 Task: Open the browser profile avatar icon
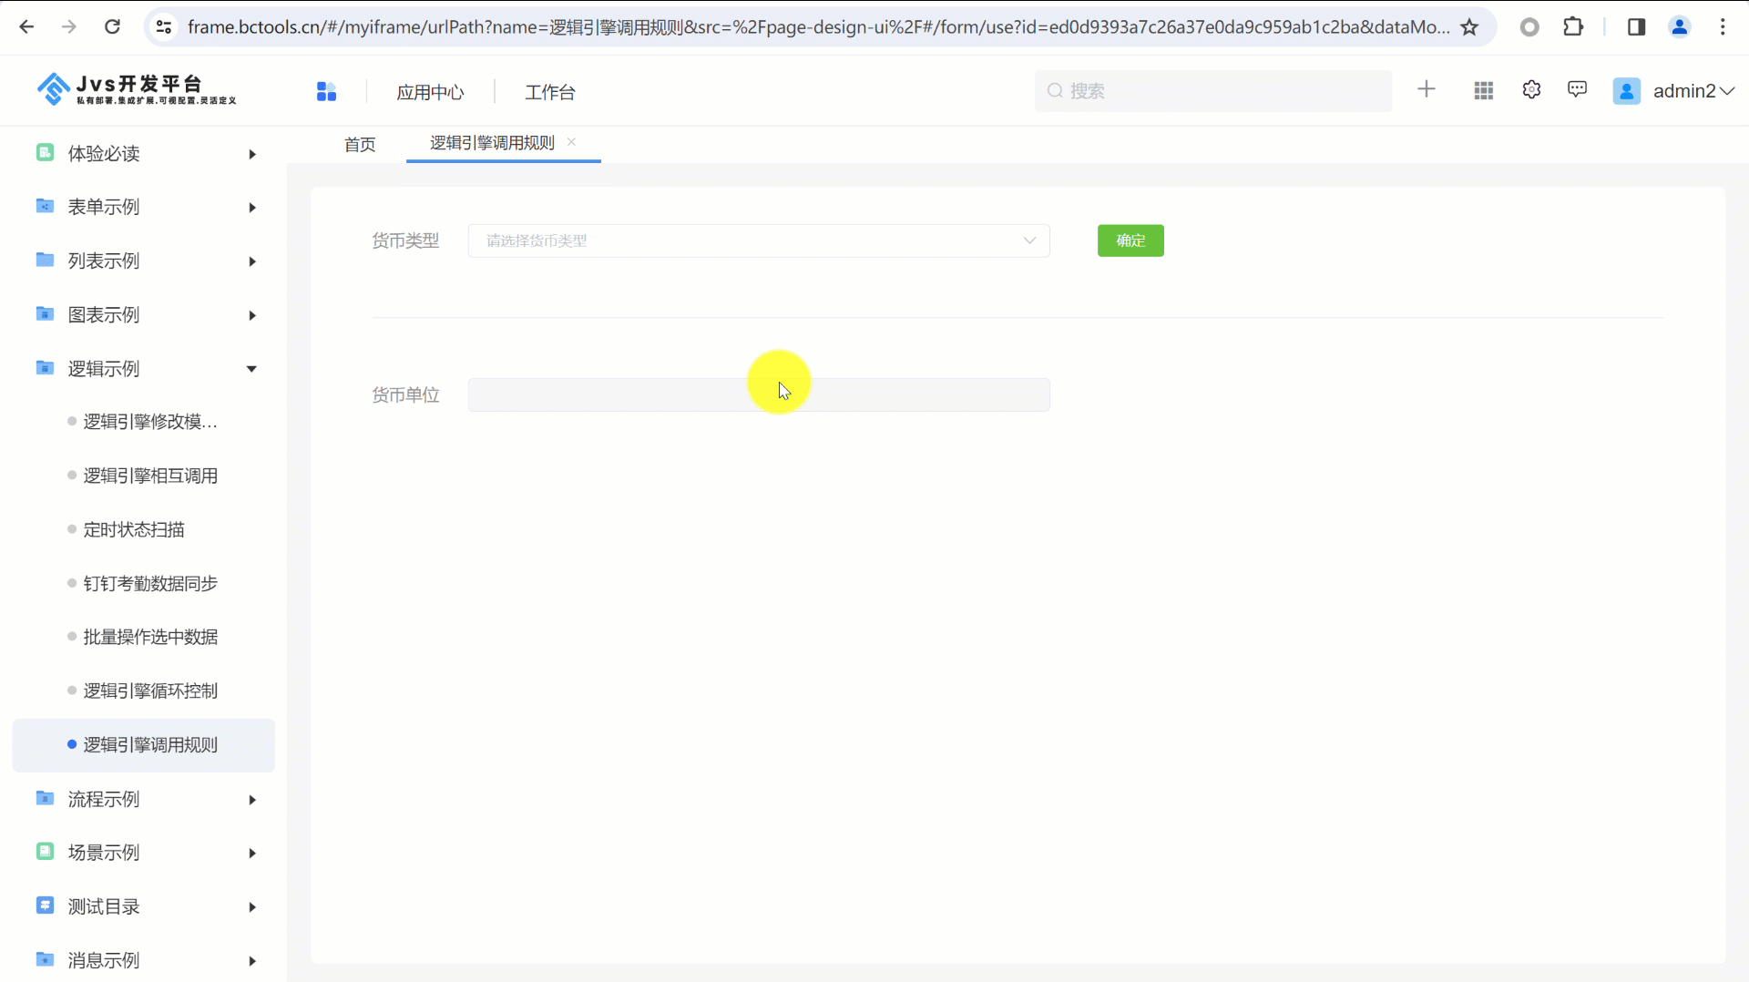pyautogui.click(x=1680, y=27)
